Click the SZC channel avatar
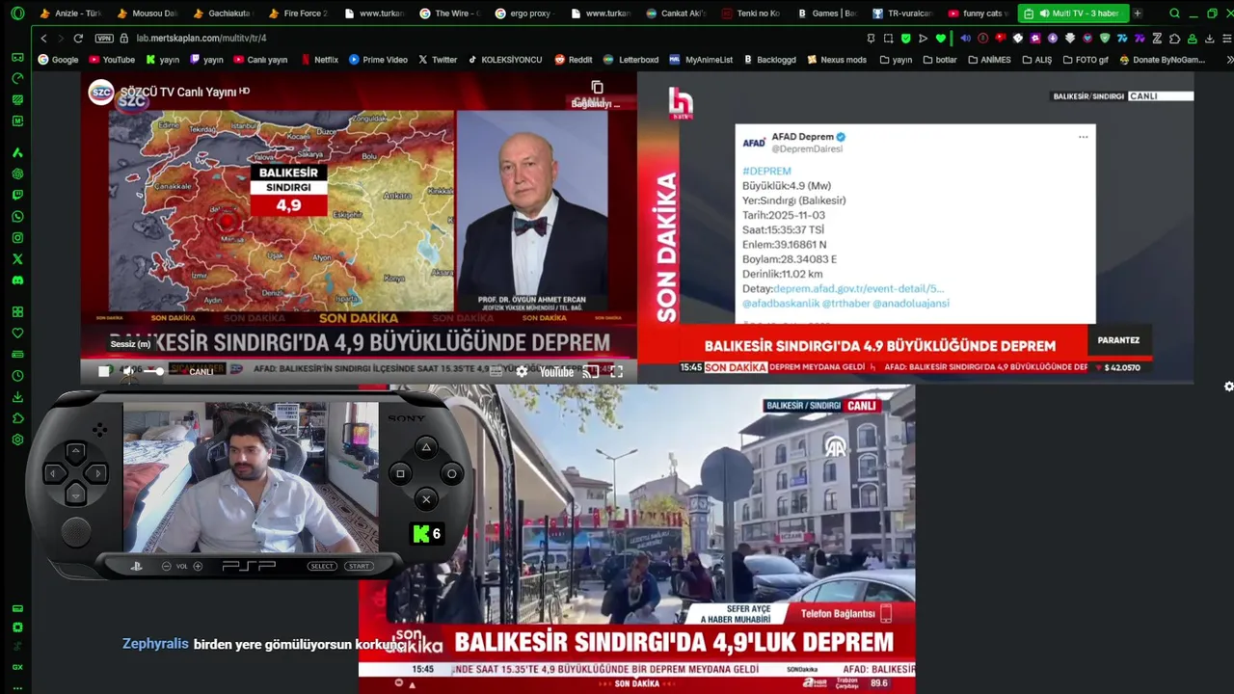This screenshot has width=1234, height=694. tap(101, 93)
